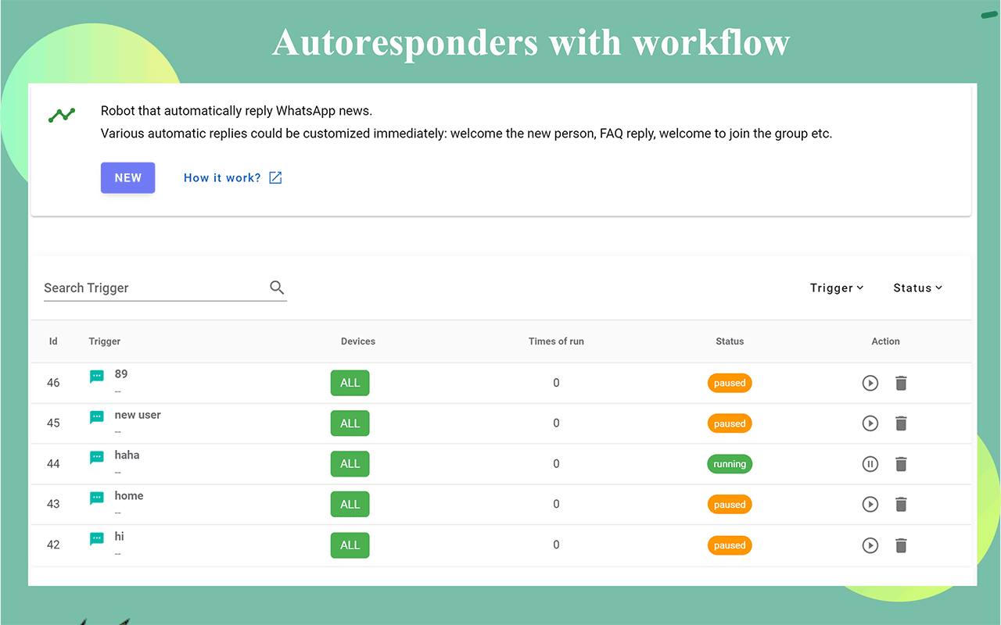Image resolution: width=1001 pixels, height=625 pixels.
Task: Click the times-of-run value in 'haha' row
Action: click(x=556, y=464)
